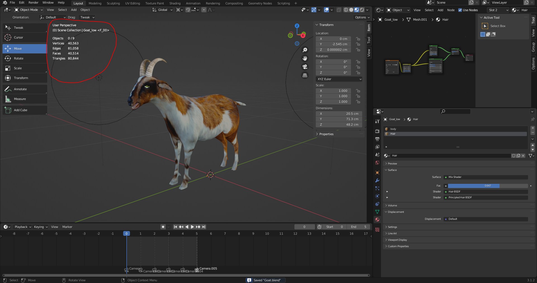The image size is (537, 283).
Task: Jump to the timeline start frame
Action: pos(175,227)
